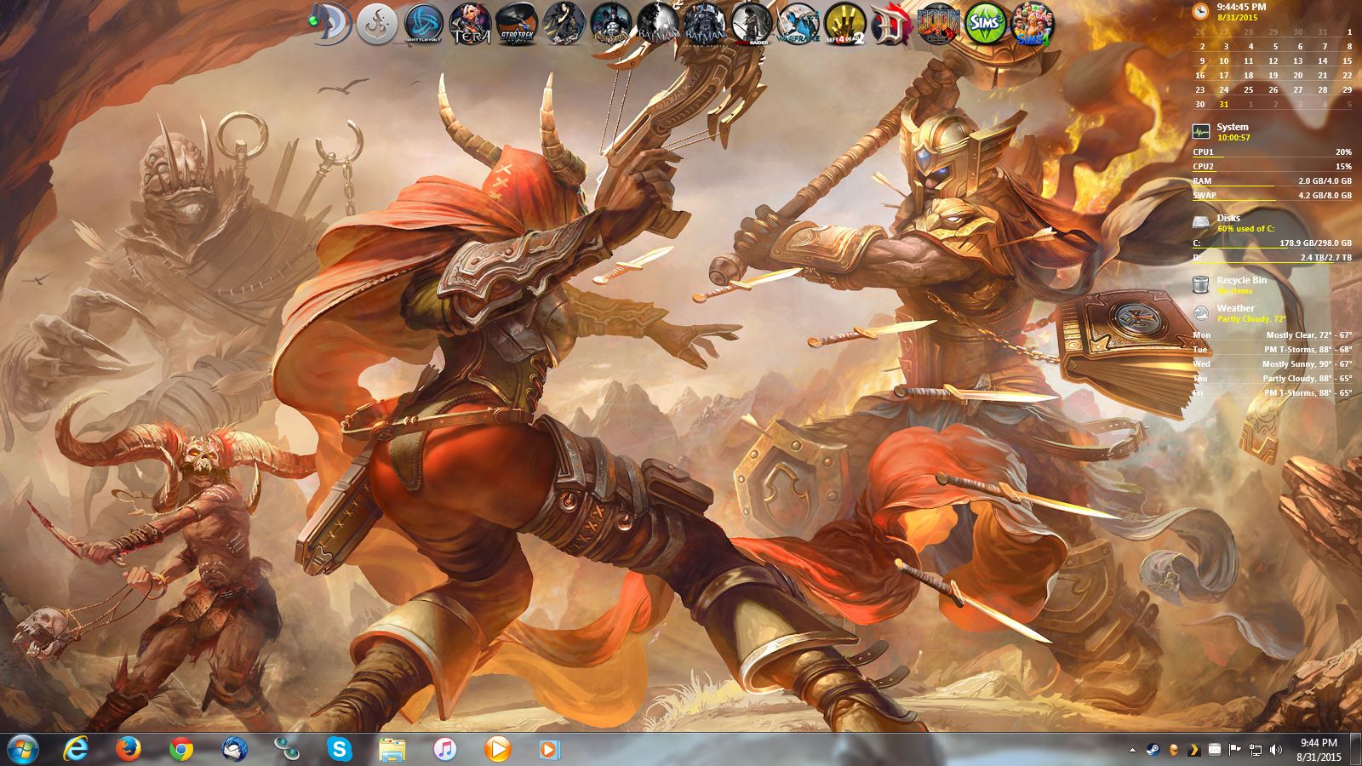This screenshot has height=766, width=1362.
Task: Click Thu forecast 'Partly Cloudy' row
Action: point(1272,379)
